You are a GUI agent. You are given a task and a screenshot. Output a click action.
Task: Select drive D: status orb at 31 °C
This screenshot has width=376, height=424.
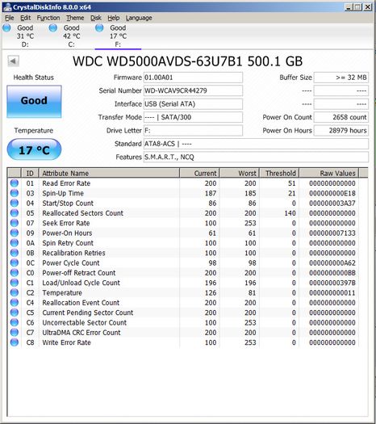click(6, 27)
